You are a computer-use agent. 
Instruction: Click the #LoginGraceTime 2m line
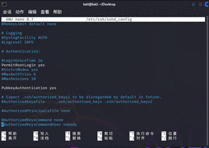click(x=22, y=61)
